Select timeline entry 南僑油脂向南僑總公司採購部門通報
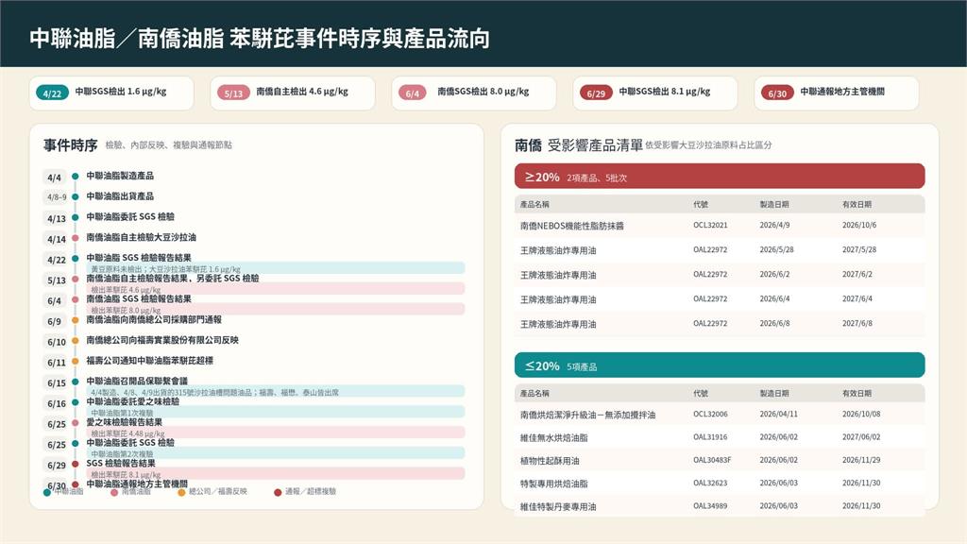 pyautogui.click(x=154, y=319)
